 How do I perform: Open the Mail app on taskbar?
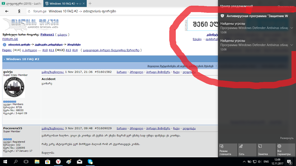(x=79, y=162)
